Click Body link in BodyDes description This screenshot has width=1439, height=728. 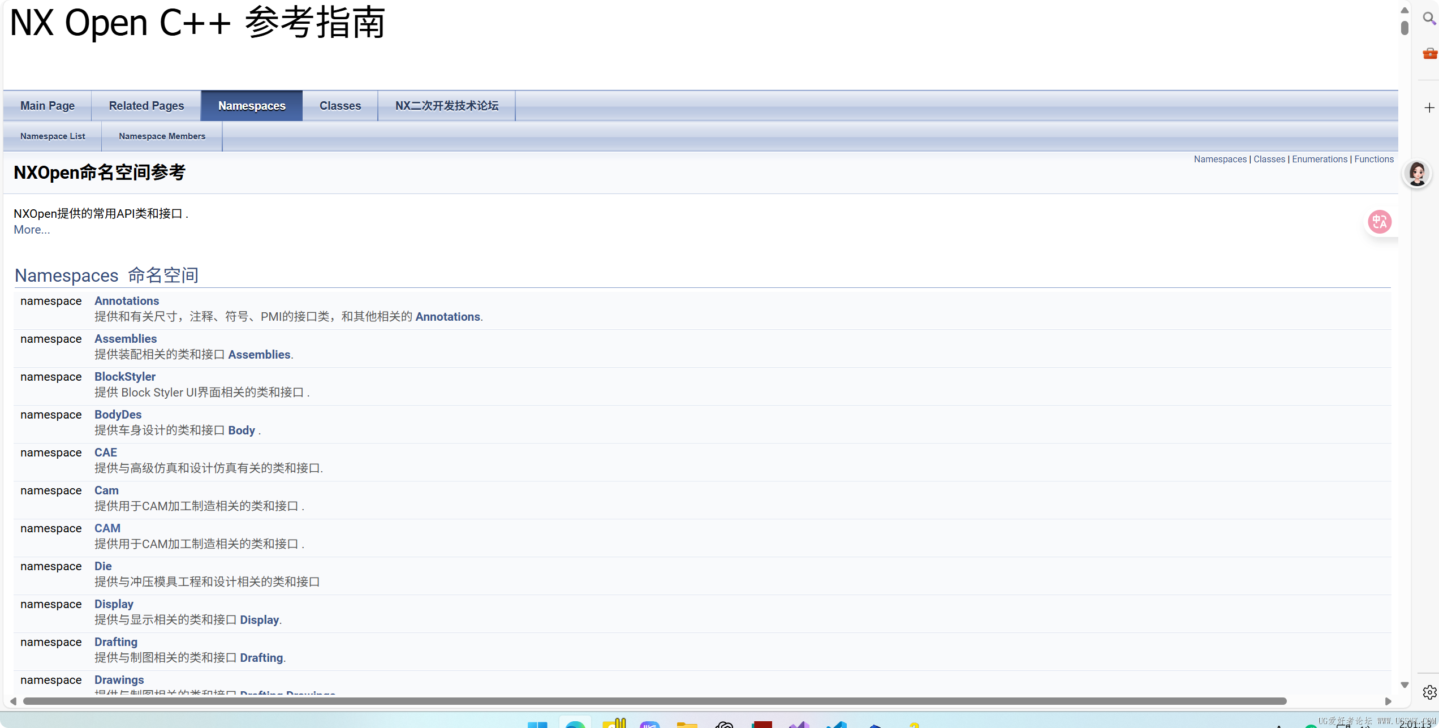click(x=242, y=430)
